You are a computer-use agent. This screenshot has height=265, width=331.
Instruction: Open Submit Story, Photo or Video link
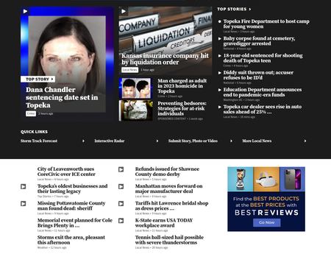pyautogui.click(x=193, y=141)
